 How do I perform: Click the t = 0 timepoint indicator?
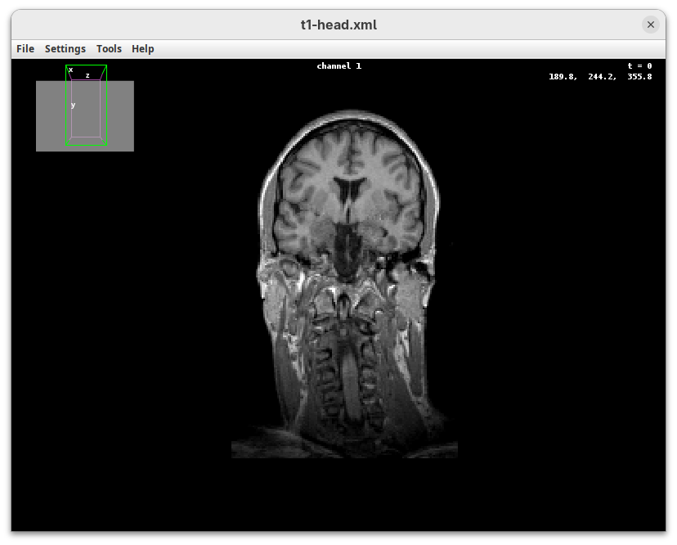639,66
